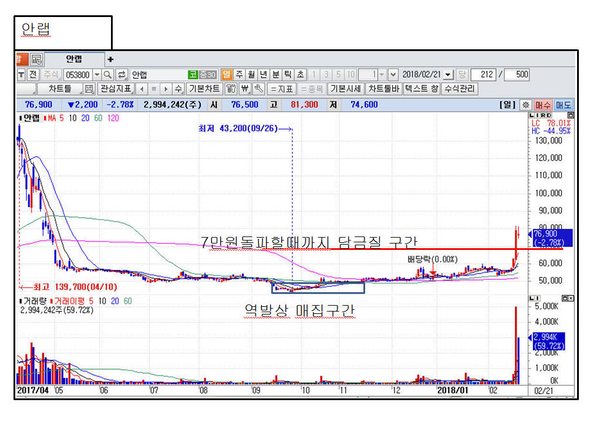Click the won (₩) currency icon
The height and width of the screenshot is (433, 590).
click(245, 89)
